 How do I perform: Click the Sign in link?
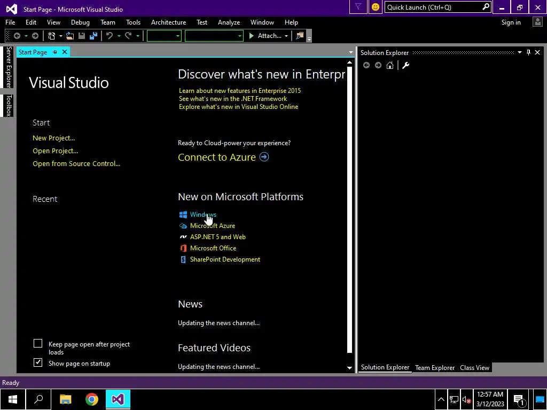pyautogui.click(x=511, y=22)
